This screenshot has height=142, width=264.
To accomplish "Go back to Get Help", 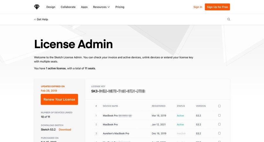I will (41, 19).
